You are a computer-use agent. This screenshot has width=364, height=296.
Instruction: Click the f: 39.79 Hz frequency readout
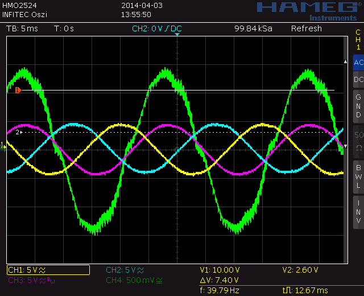tap(220, 290)
